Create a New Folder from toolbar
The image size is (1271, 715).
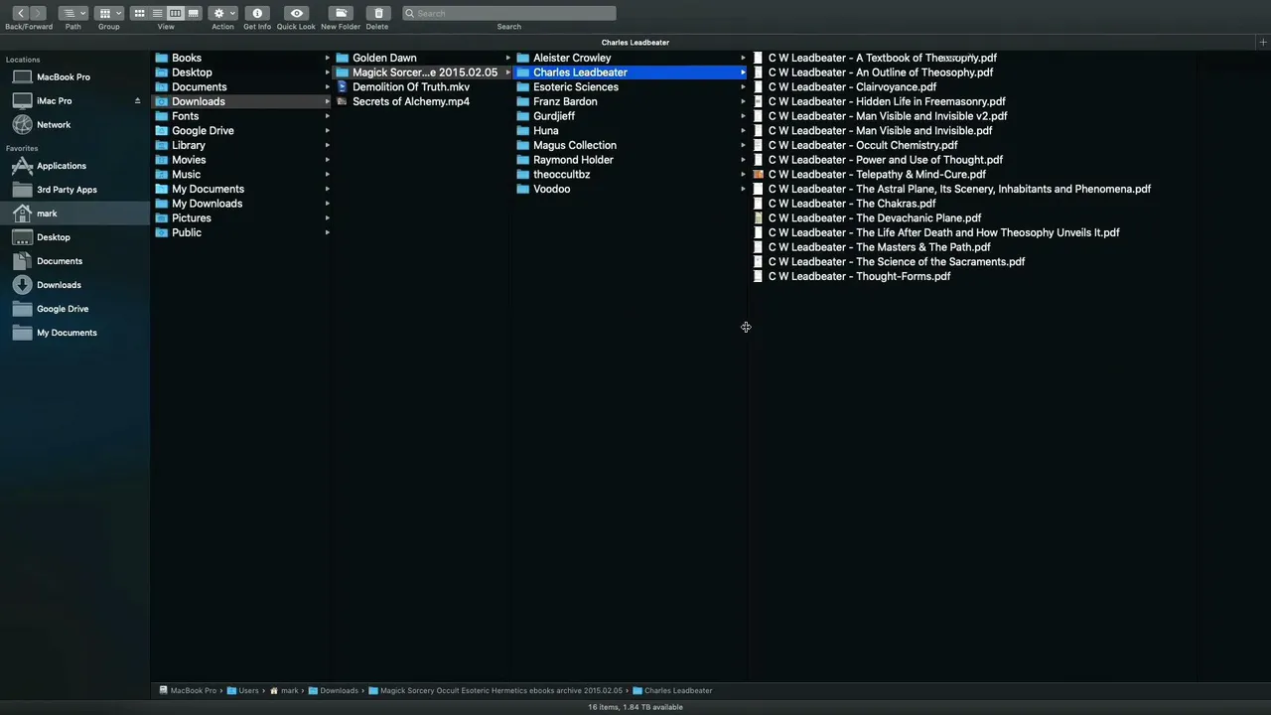341,13
